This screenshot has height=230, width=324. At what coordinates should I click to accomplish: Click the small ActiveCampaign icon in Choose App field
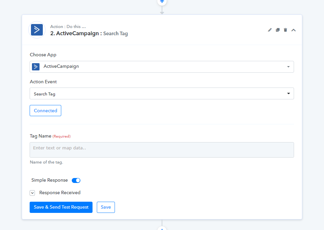tap(36, 67)
